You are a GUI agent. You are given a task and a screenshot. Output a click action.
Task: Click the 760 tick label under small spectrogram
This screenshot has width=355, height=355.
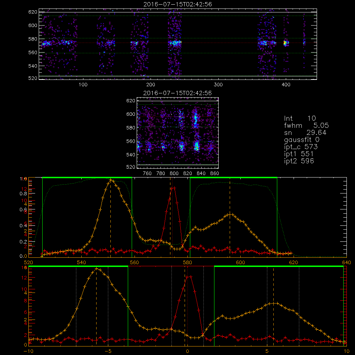(x=147, y=174)
